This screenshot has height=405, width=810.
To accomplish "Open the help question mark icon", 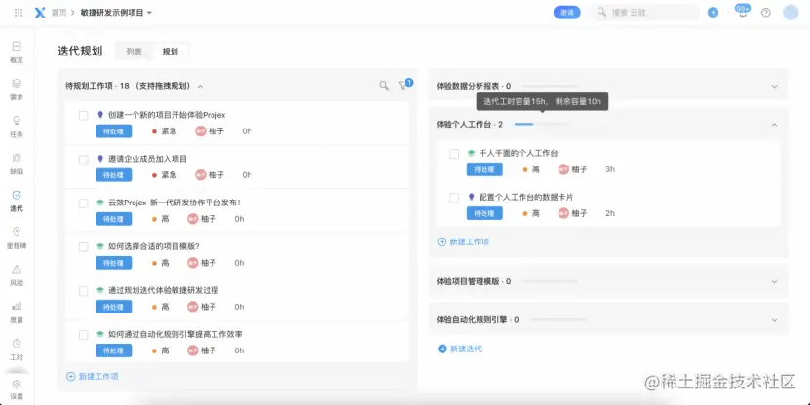I will tap(766, 13).
